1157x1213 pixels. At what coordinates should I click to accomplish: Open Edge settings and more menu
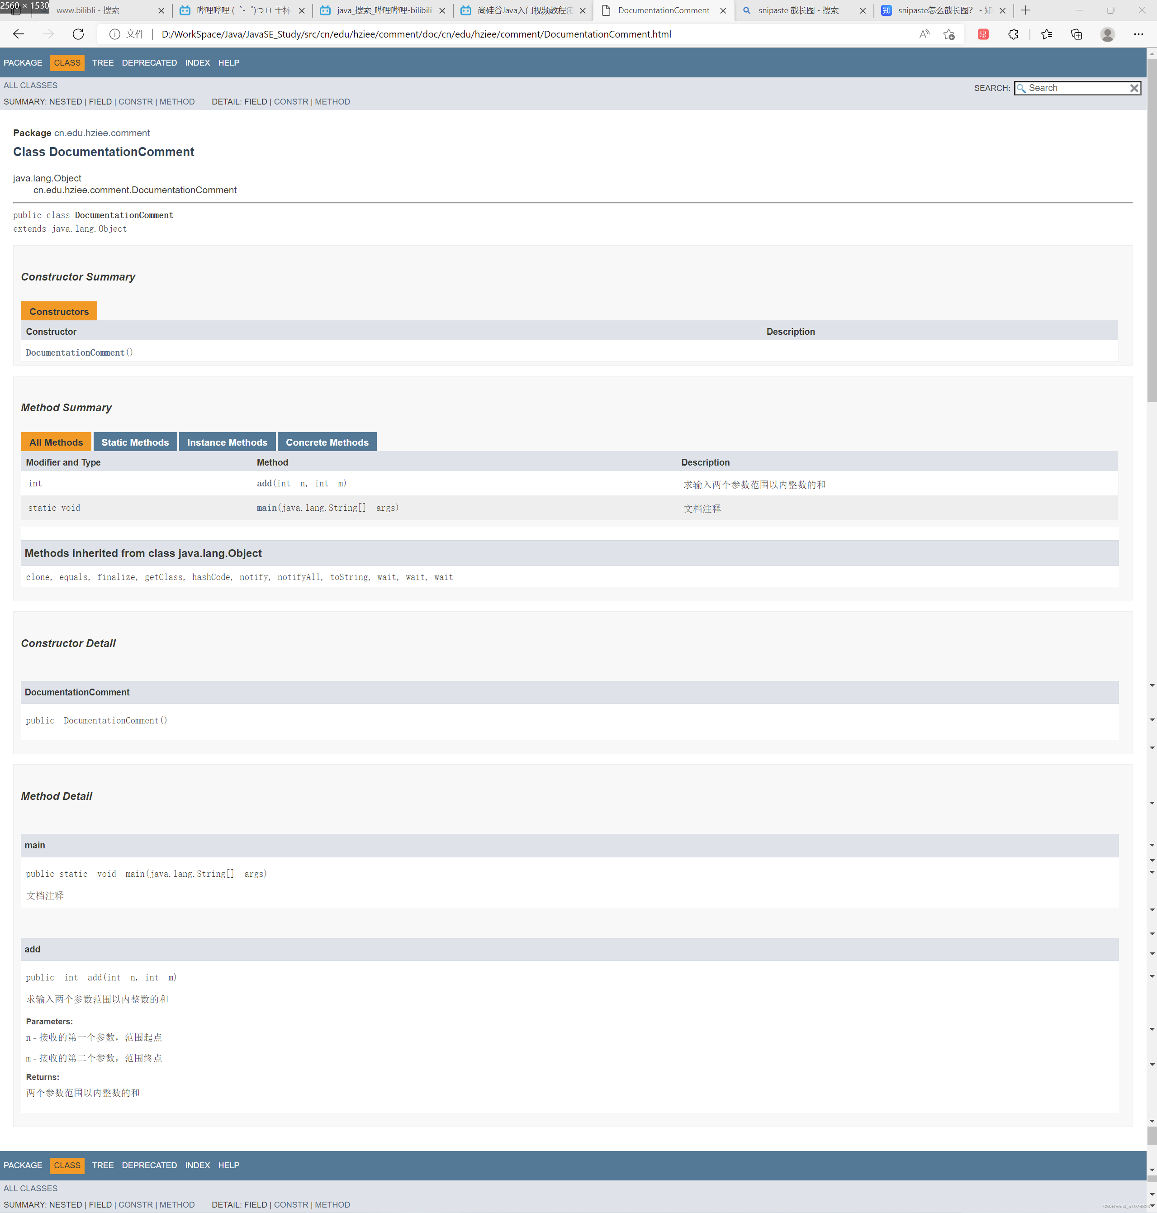1138,34
